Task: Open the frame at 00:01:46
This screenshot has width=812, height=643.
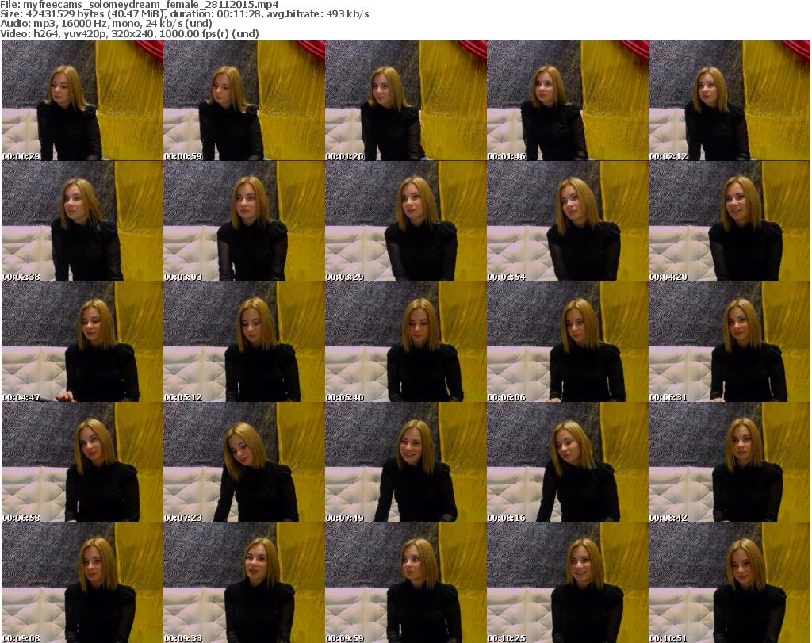Action: click(568, 101)
